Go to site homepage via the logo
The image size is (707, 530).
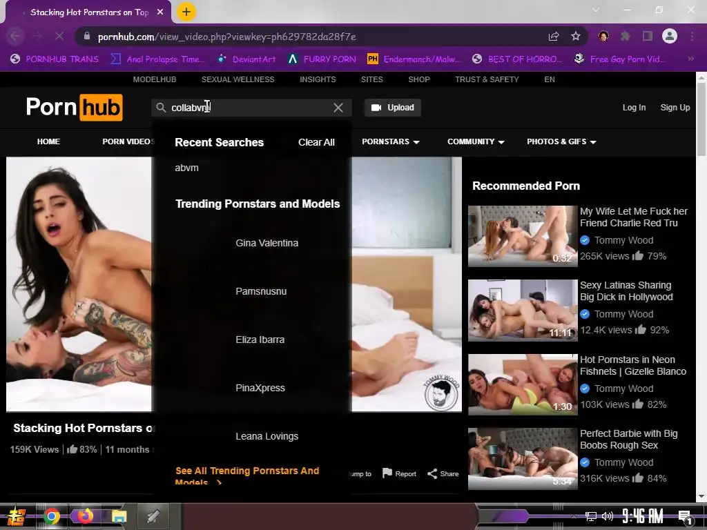pyautogui.click(x=75, y=108)
